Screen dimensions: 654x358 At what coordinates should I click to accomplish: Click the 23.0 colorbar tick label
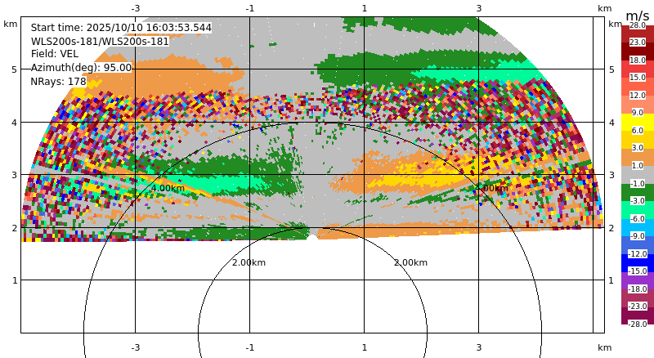point(638,43)
